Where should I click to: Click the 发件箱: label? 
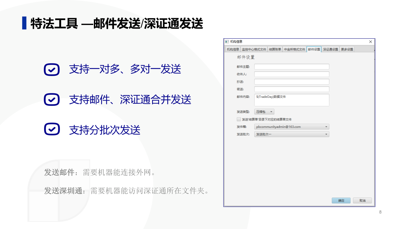tap(242, 127)
